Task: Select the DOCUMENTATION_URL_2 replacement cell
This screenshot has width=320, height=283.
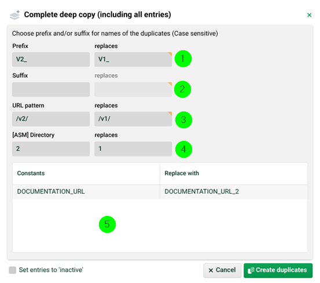Action: click(234, 192)
